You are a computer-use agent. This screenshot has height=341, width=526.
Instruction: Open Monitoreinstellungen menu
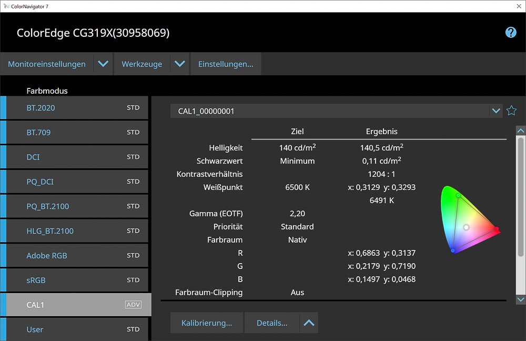tap(47, 64)
